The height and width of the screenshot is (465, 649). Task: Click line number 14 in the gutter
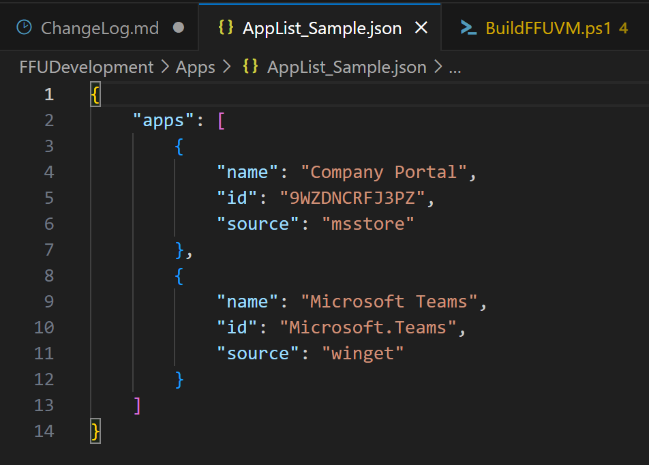(x=44, y=431)
